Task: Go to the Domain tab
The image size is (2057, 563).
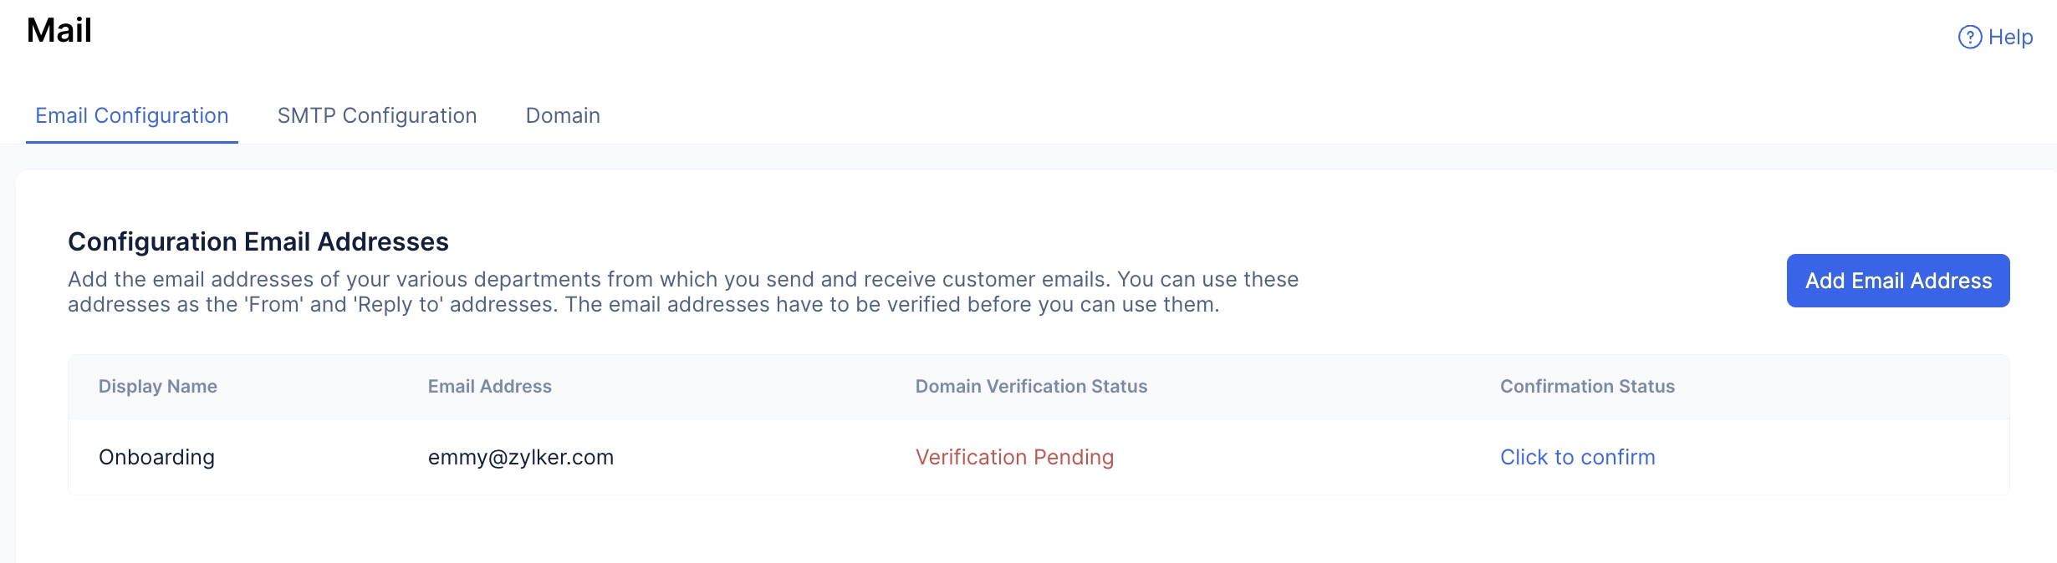Action: (x=563, y=115)
